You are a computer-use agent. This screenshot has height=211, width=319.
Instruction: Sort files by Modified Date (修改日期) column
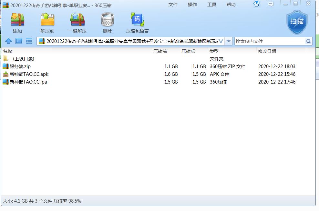tap(267, 51)
